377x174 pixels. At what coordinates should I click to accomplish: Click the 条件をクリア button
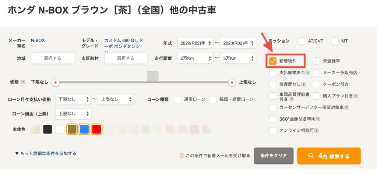[x=274, y=156]
